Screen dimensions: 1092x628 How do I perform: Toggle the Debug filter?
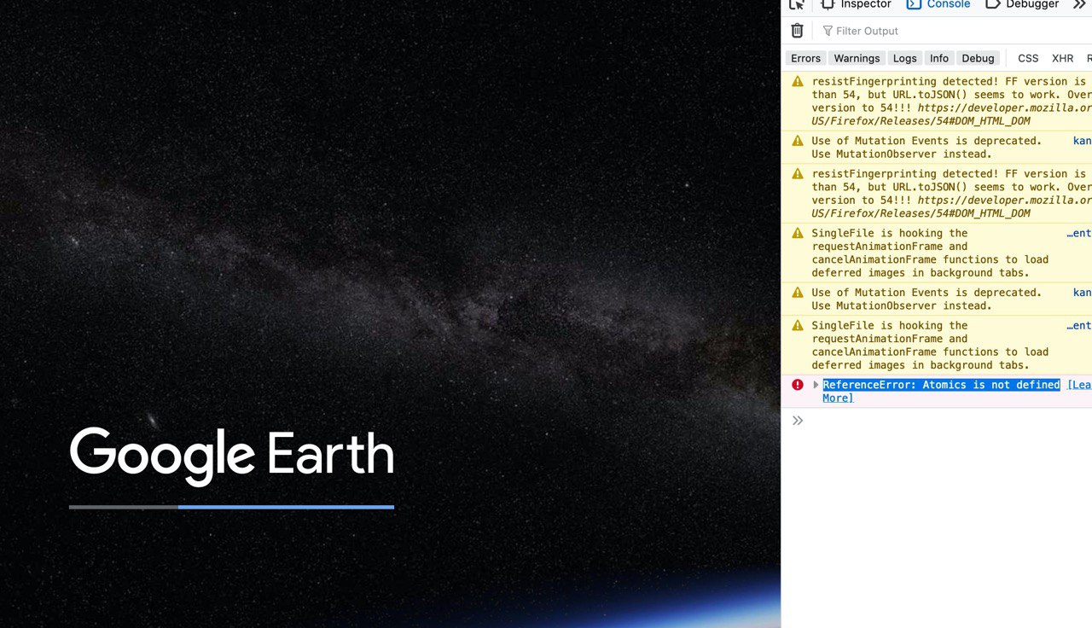(x=978, y=58)
